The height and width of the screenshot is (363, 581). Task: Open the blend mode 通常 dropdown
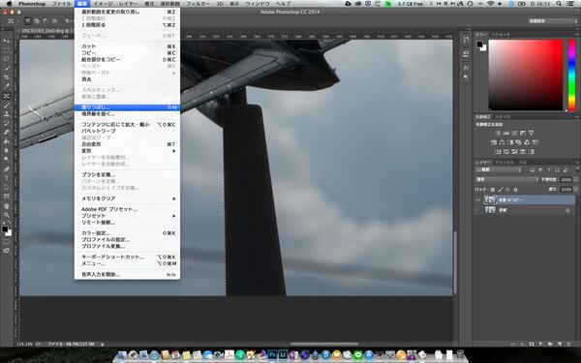click(506, 180)
